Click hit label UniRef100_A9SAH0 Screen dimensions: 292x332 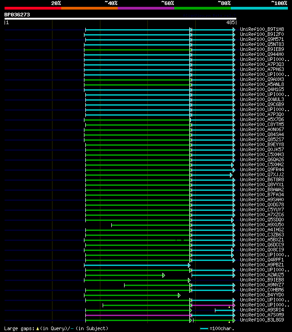tap(262, 199)
